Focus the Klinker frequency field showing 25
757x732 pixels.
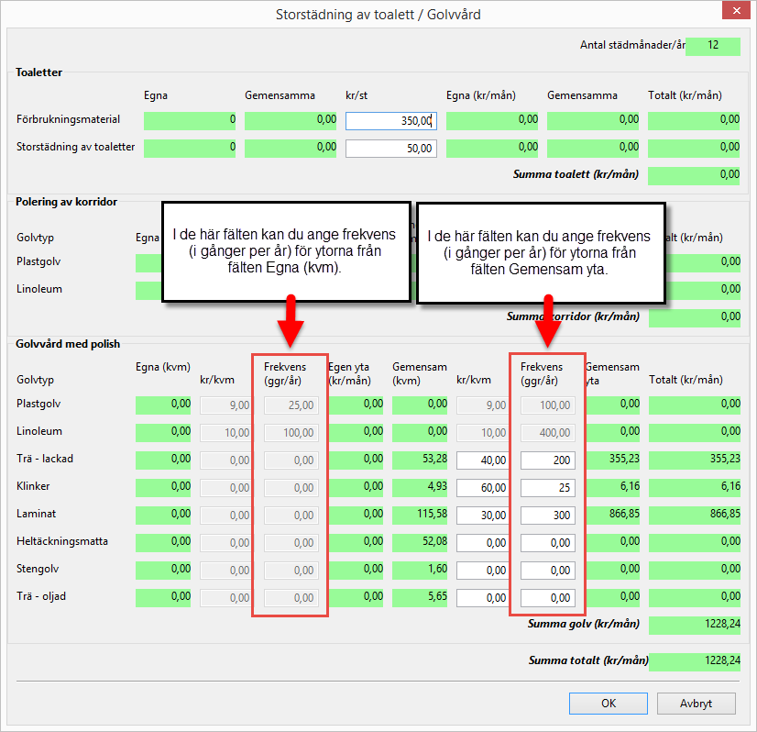(547, 488)
